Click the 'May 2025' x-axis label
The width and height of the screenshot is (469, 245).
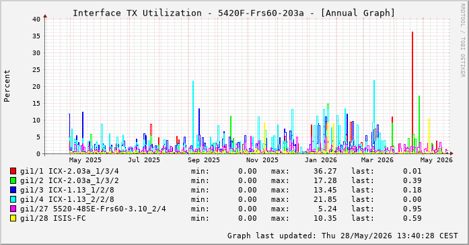pos(85,160)
